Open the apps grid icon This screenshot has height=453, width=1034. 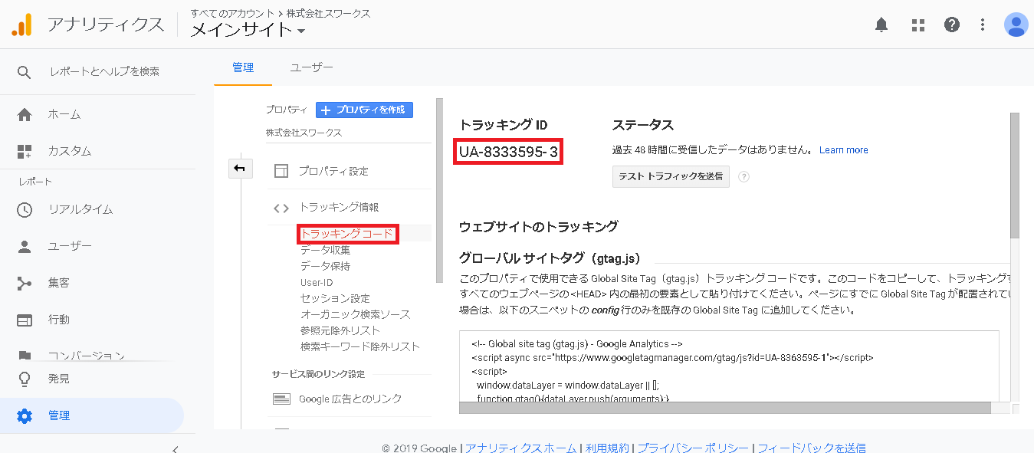pos(917,25)
